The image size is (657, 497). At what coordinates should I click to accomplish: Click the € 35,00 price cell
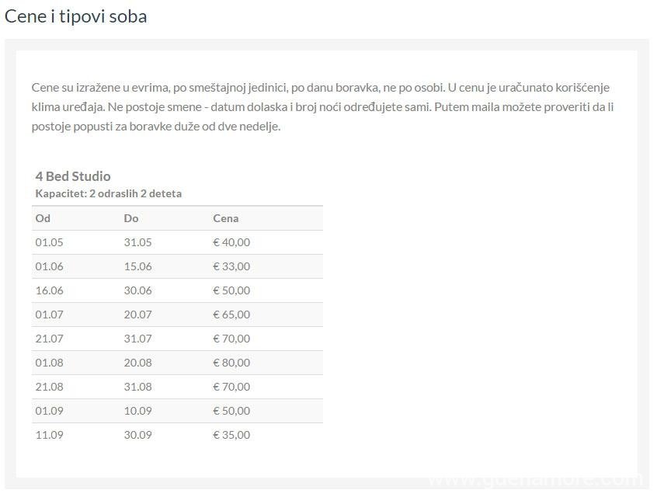[231, 435]
